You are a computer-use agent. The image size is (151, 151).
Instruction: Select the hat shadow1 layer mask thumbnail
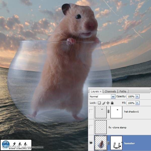tap(116, 112)
